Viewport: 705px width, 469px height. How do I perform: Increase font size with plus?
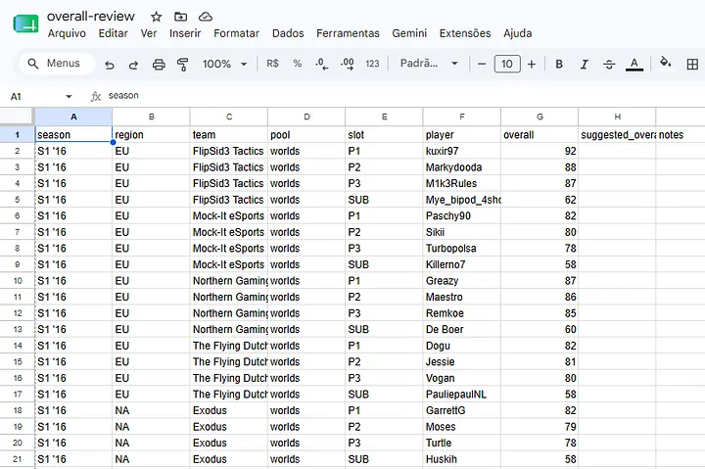(532, 64)
